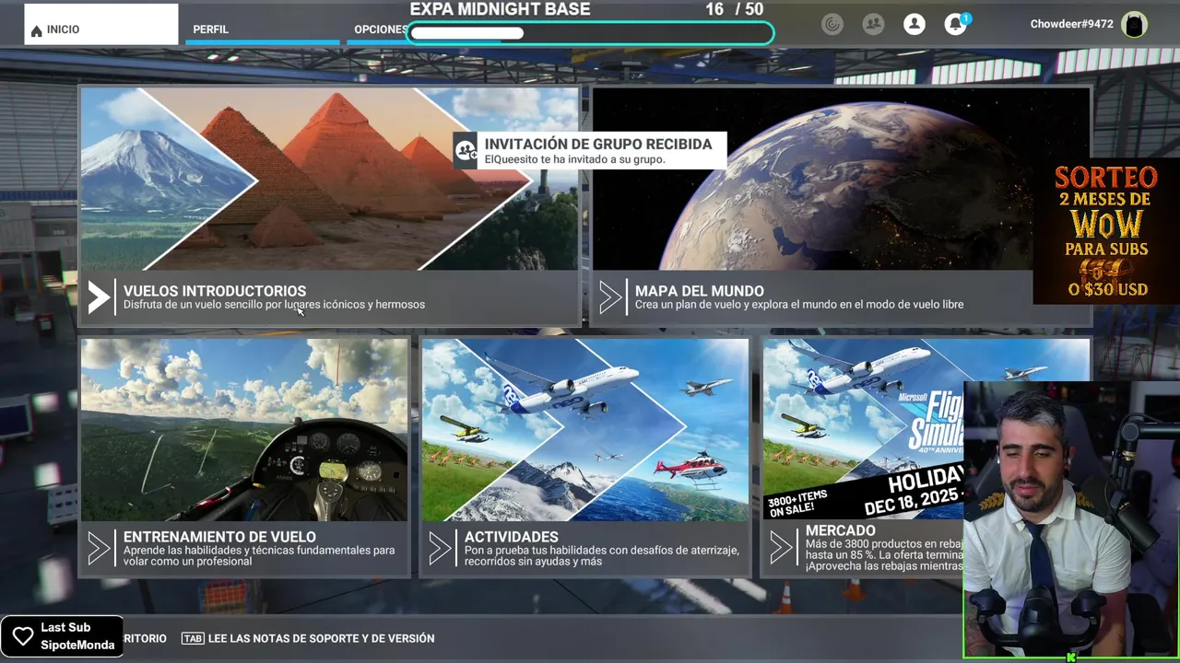Click the Actividades title
This screenshot has width=1180, height=663.
tap(512, 537)
